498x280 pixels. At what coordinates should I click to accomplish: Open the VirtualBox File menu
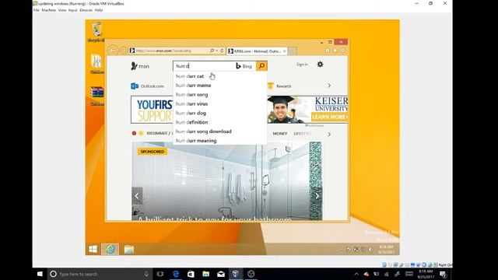click(x=37, y=10)
